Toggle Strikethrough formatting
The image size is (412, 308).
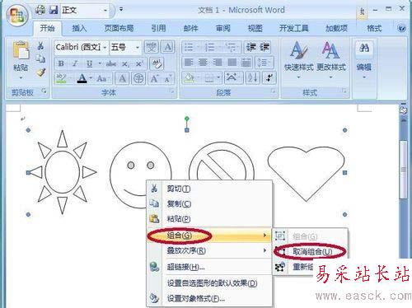click(111, 63)
